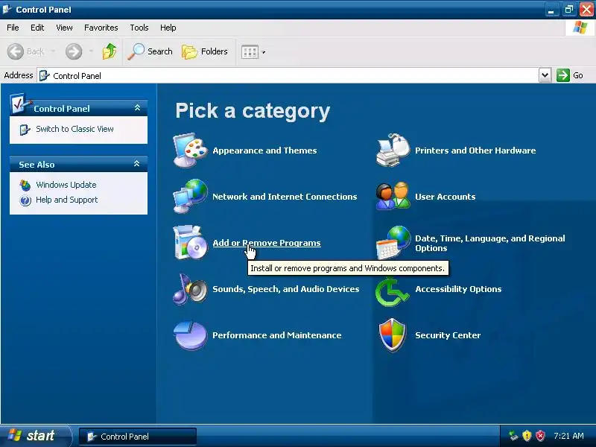596x447 pixels.
Task: Open the Accessibility Options wheelchair icon
Action: point(393,292)
